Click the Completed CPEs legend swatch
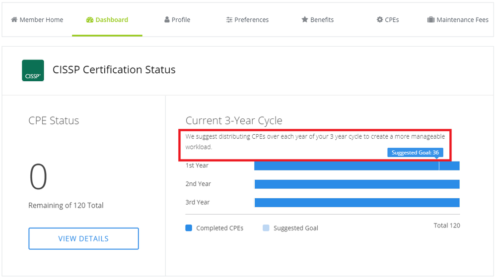The height and width of the screenshot is (279, 496). pos(189,228)
